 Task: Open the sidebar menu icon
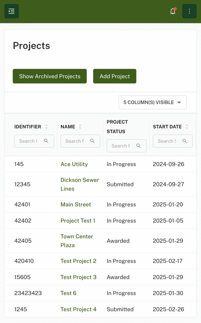coord(12,11)
